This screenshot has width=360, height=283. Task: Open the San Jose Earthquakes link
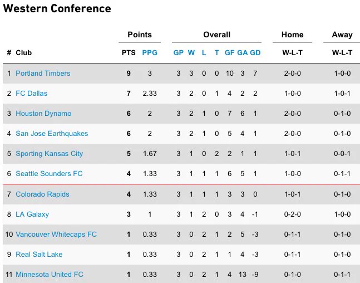tap(52, 133)
